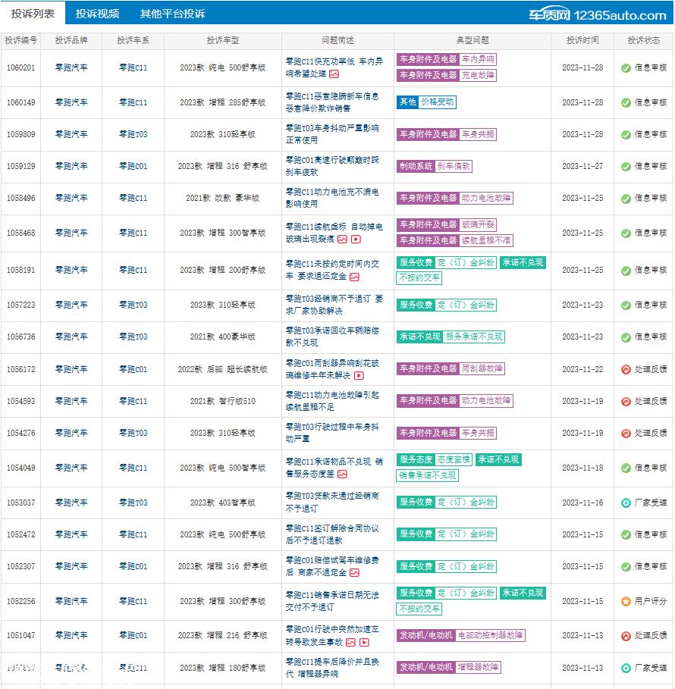
Task: Click the 增程器故障 tag in the bottom row
Action: 478,667
